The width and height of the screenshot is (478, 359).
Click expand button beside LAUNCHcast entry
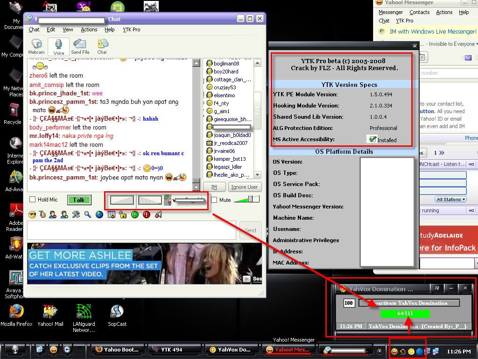tap(471, 164)
